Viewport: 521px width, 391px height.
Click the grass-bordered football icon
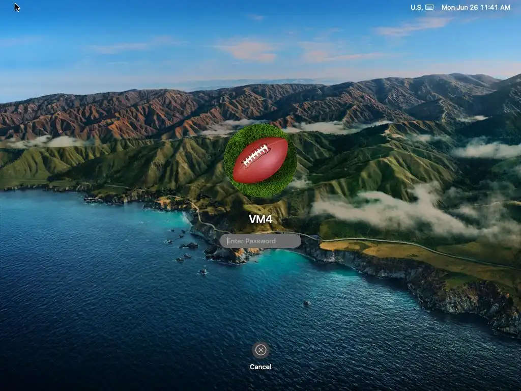click(x=260, y=160)
